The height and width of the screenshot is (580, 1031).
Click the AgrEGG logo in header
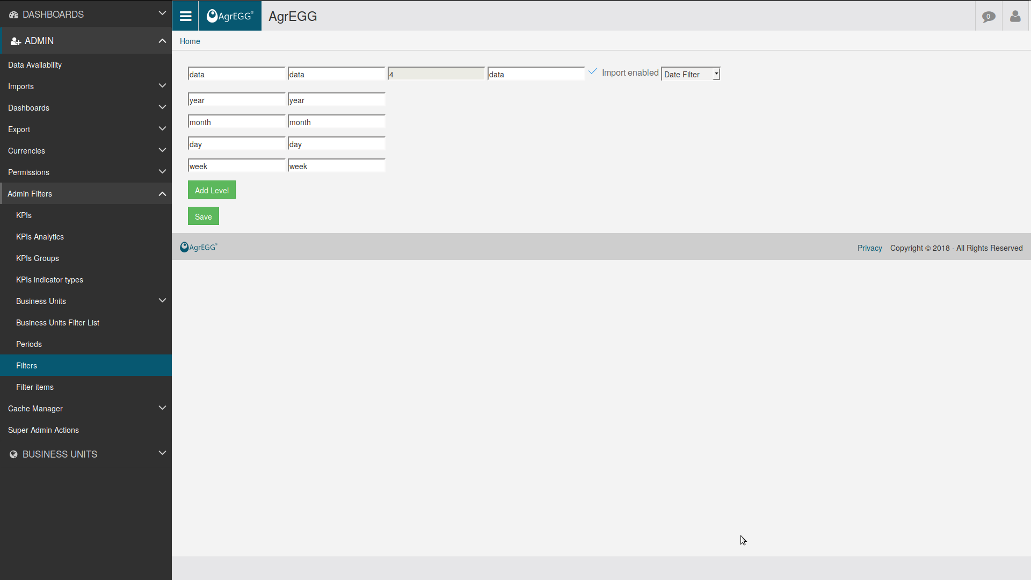pos(230,16)
